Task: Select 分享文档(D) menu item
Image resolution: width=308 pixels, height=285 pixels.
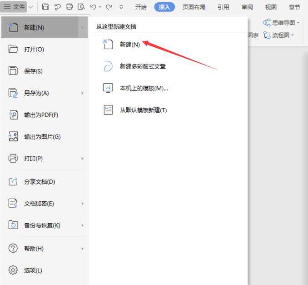Action: (45, 182)
